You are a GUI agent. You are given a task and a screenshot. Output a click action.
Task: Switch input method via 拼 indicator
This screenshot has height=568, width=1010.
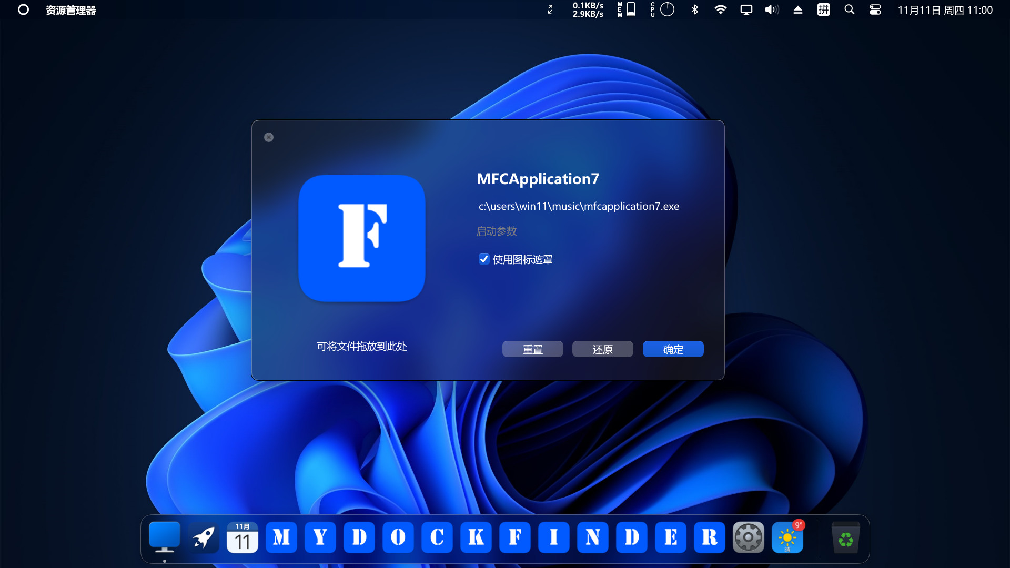pyautogui.click(x=823, y=9)
